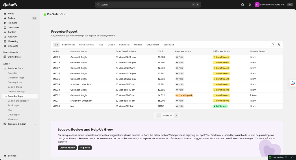This screenshot has height=160, width=296.
Task: Click the search icon in the report table
Action: coord(273,45)
